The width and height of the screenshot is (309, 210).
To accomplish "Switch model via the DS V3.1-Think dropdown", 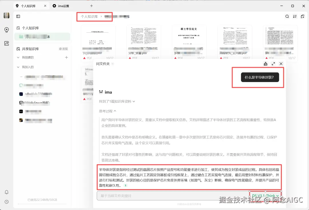I will (265, 195).
